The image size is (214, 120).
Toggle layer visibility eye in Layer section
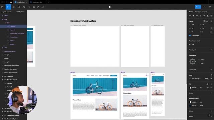pos(211,79)
